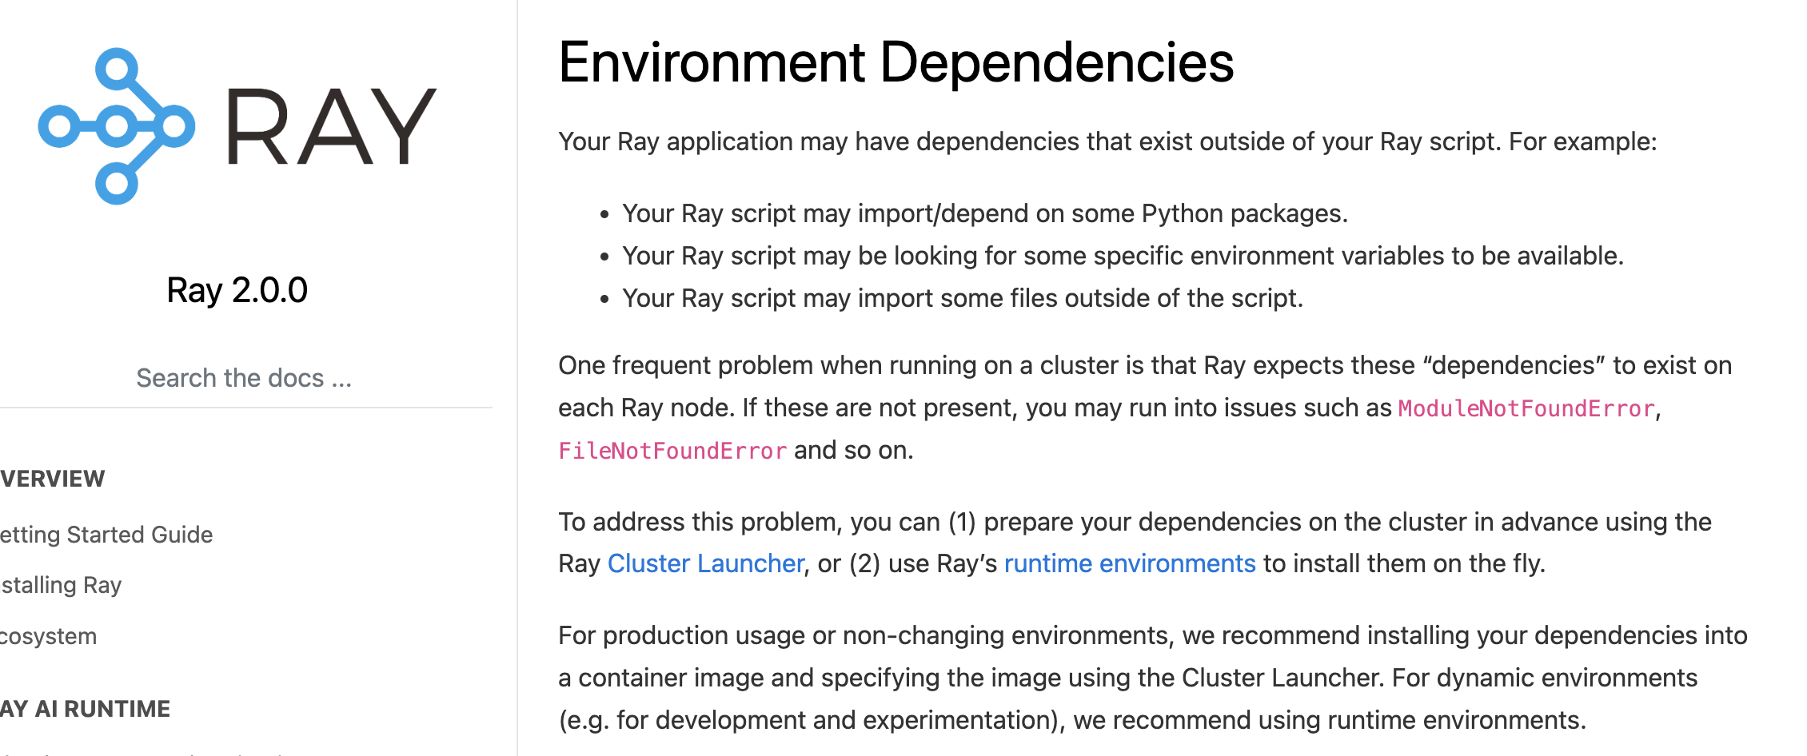Expand the RAY AI RUNTIME sidebar section
1807x756 pixels.
85,709
